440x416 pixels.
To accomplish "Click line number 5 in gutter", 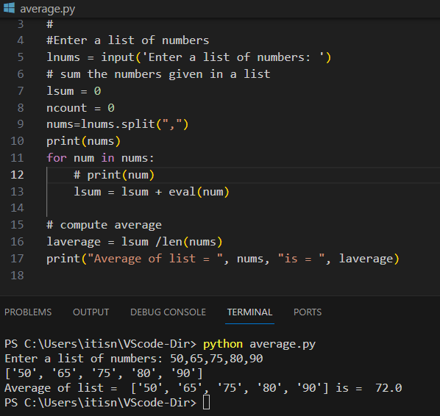I will 21,57.
